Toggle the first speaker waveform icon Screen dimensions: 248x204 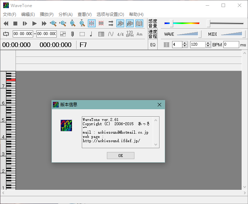click(x=120, y=24)
